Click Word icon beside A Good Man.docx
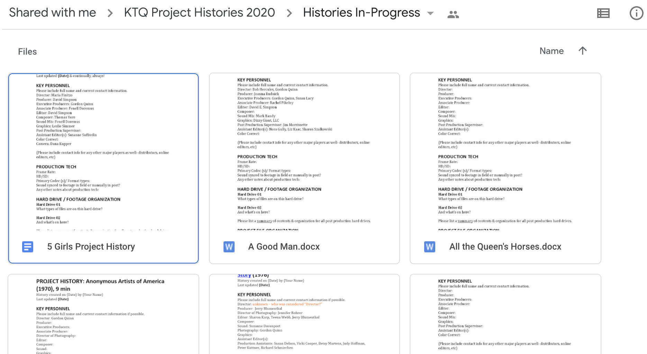The width and height of the screenshot is (647, 354). coord(229,247)
